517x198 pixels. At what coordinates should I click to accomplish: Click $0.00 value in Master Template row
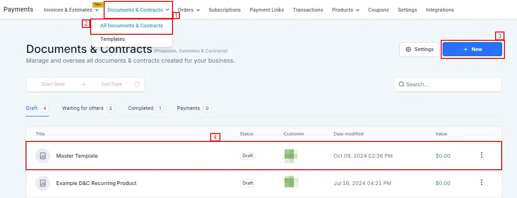[x=443, y=156]
